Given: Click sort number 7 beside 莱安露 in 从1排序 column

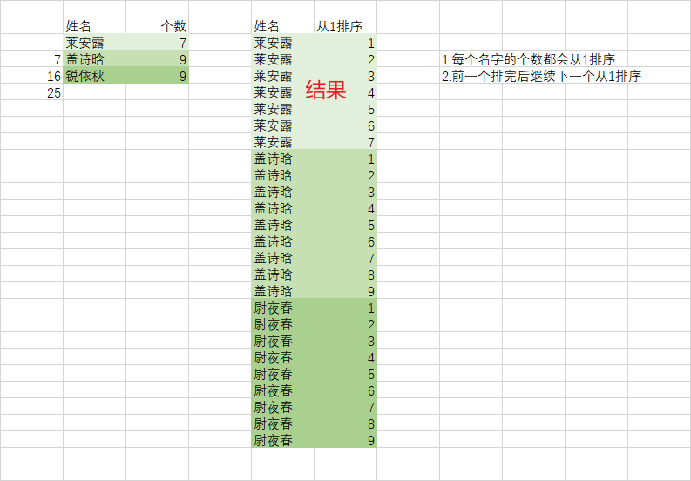Looking at the screenshot, I should [345, 141].
